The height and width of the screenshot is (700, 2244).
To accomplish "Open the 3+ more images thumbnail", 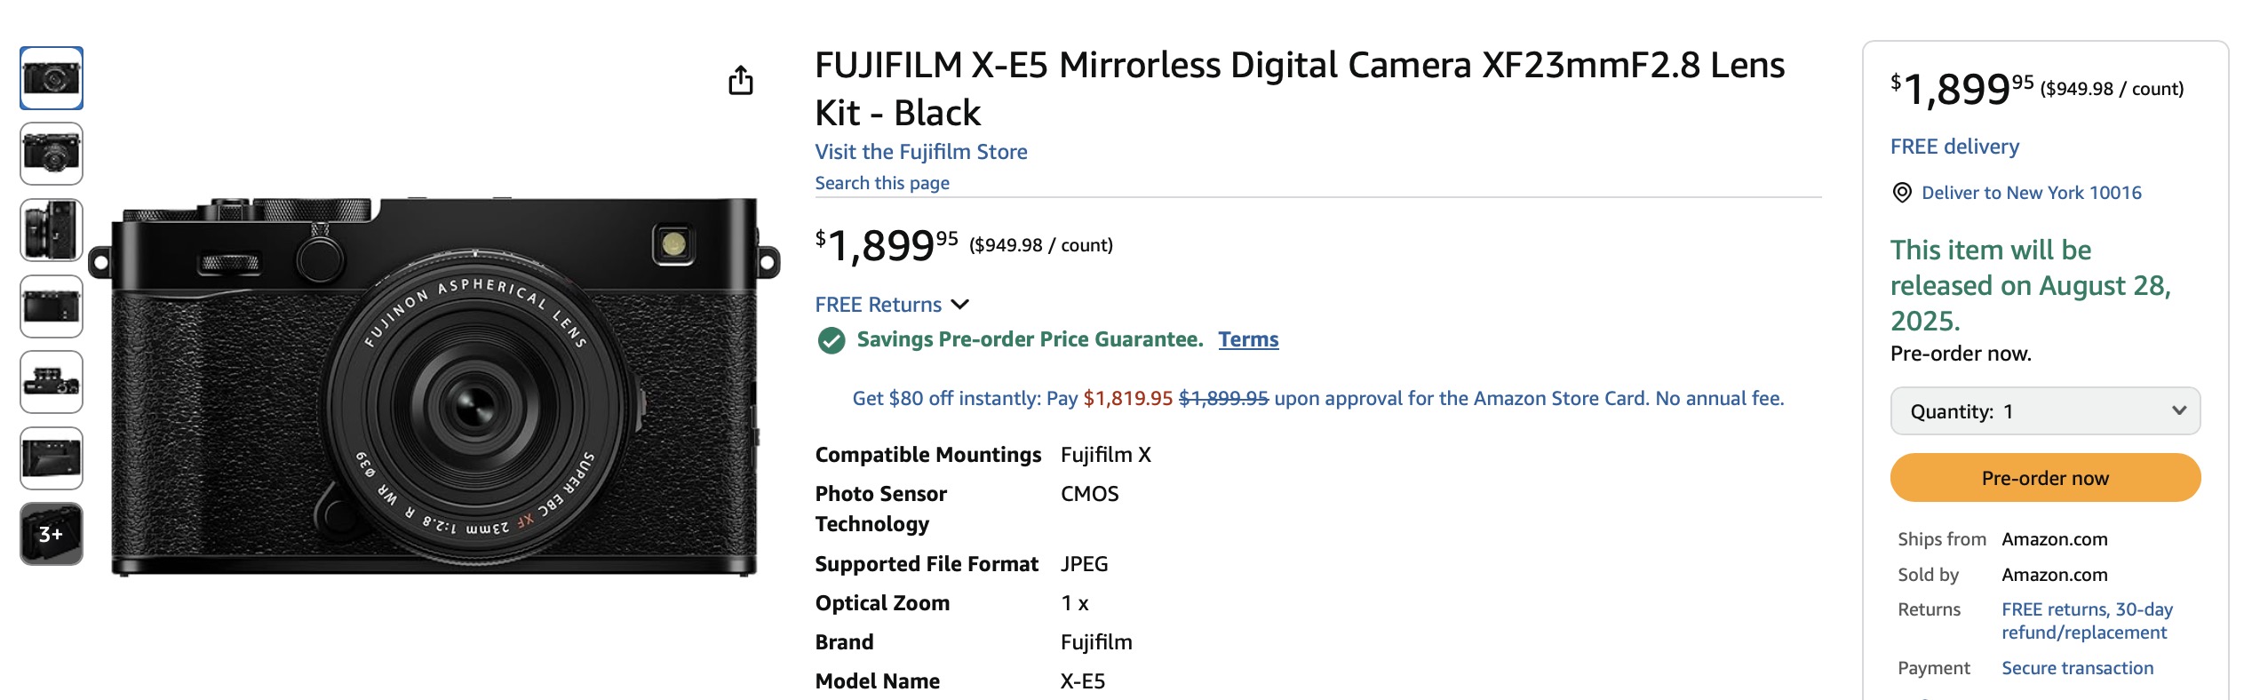I will (52, 534).
